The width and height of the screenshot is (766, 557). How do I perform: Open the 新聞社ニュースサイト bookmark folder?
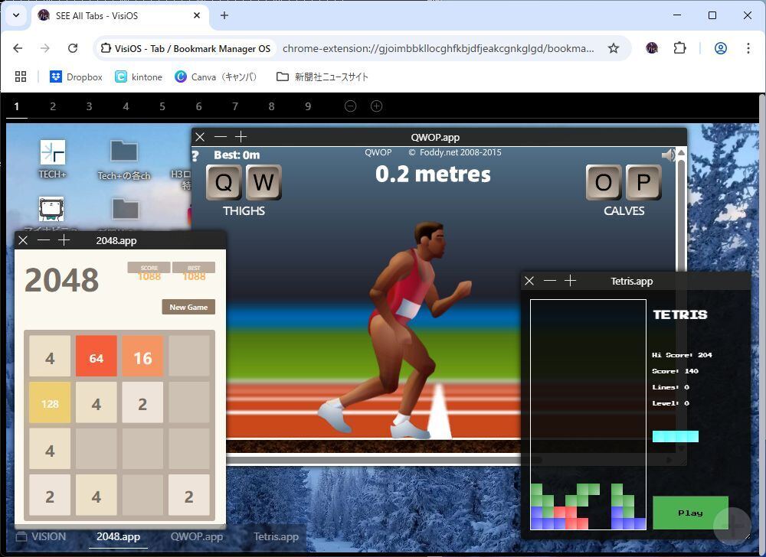(322, 77)
